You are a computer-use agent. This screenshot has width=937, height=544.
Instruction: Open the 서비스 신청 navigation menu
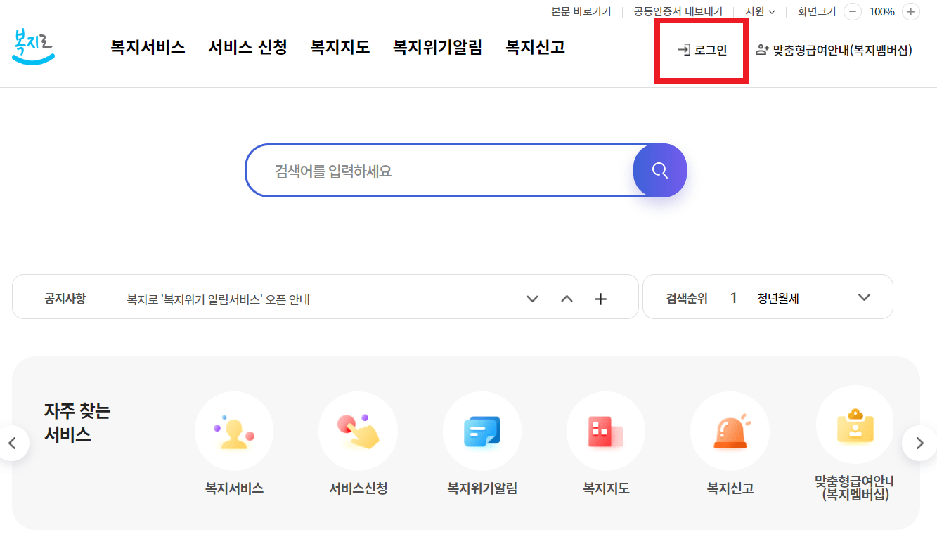(247, 46)
